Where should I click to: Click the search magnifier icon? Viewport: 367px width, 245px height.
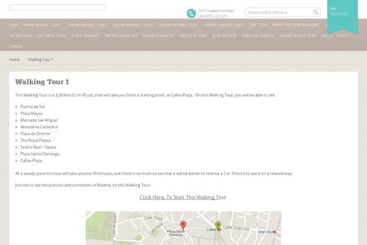coord(316,12)
